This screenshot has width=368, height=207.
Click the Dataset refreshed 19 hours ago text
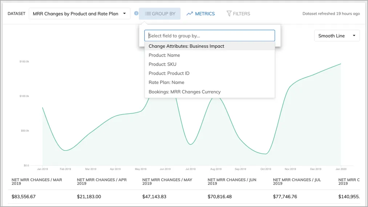pyautogui.click(x=331, y=13)
